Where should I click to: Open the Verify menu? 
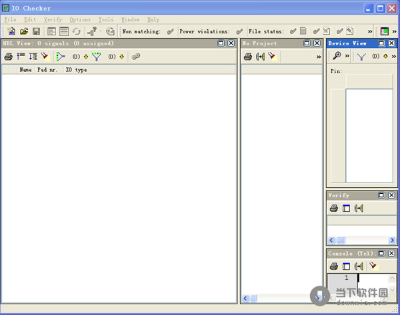point(53,19)
